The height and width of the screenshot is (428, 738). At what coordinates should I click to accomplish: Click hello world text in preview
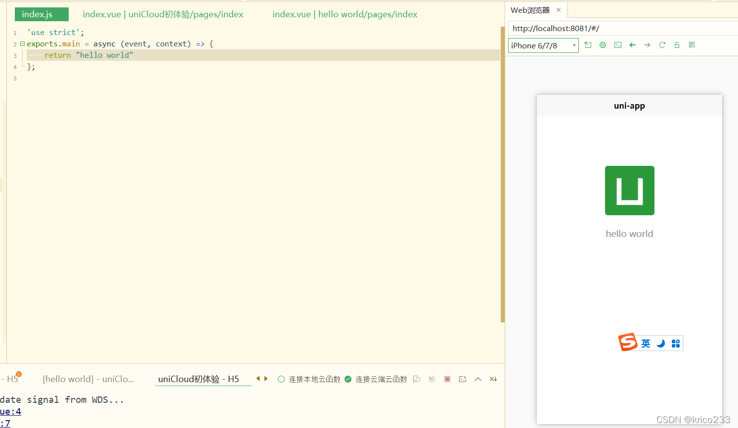pos(629,233)
